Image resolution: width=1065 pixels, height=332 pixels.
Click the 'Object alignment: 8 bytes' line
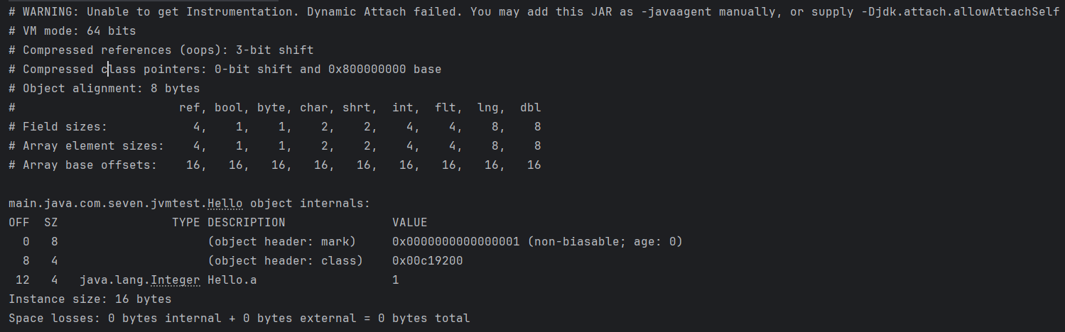click(x=104, y=89)
